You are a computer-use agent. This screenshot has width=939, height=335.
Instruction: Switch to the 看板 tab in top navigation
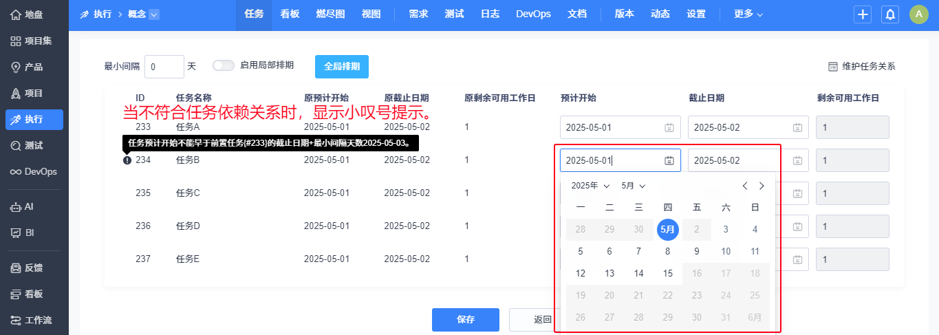tap(290, 14)
